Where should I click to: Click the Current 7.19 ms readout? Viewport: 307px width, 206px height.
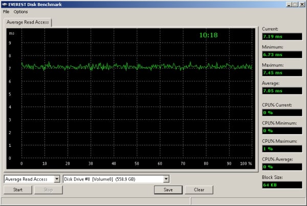pos(281,37)
